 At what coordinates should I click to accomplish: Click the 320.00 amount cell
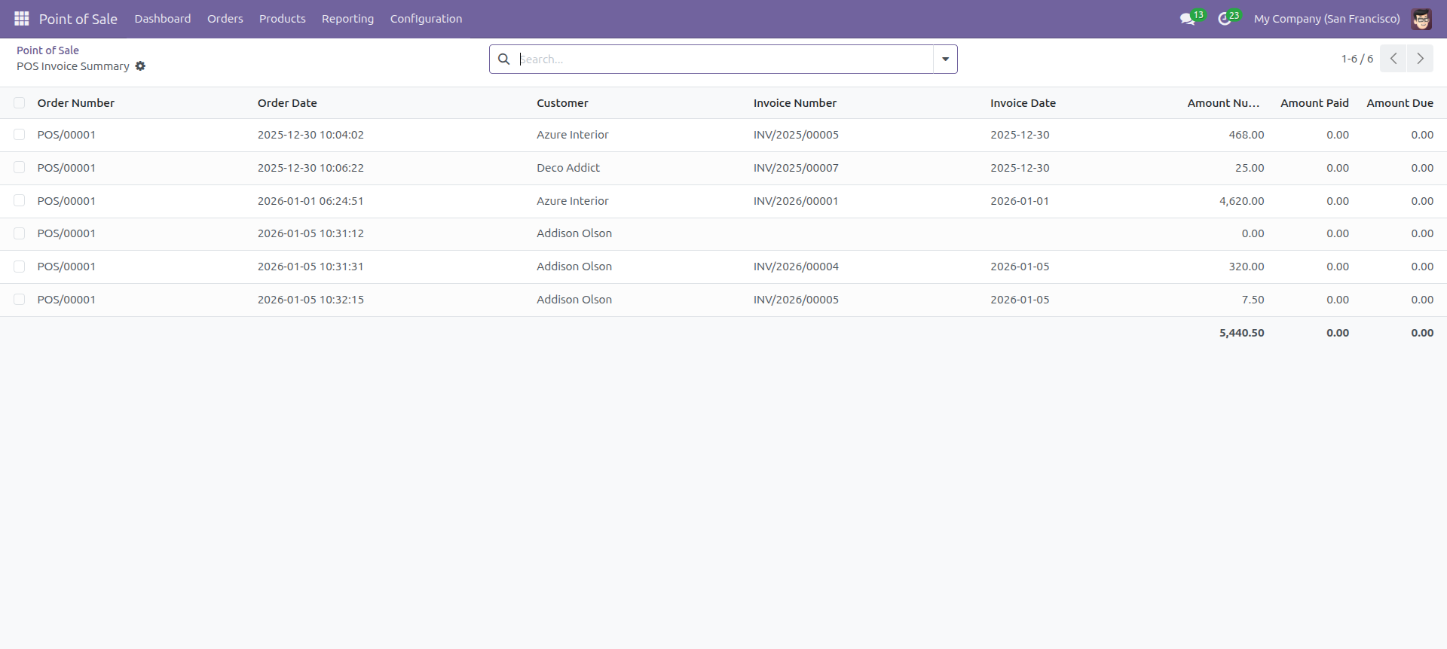[x=1247, y=267]
